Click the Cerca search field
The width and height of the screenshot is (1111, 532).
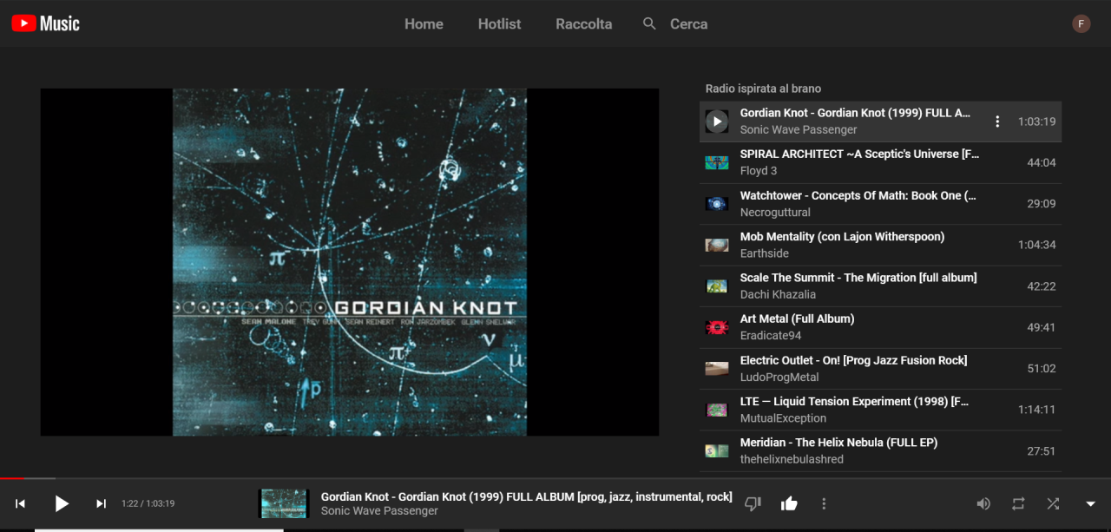tap(688, 24)
